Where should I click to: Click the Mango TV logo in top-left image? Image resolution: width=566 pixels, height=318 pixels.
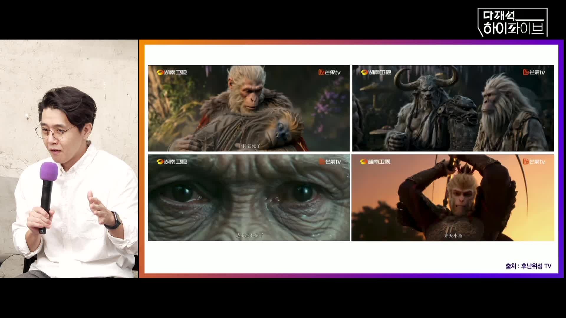coord(330,72)
